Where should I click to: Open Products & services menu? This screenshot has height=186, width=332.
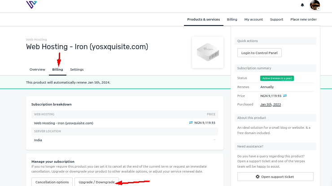click(204, 19)
